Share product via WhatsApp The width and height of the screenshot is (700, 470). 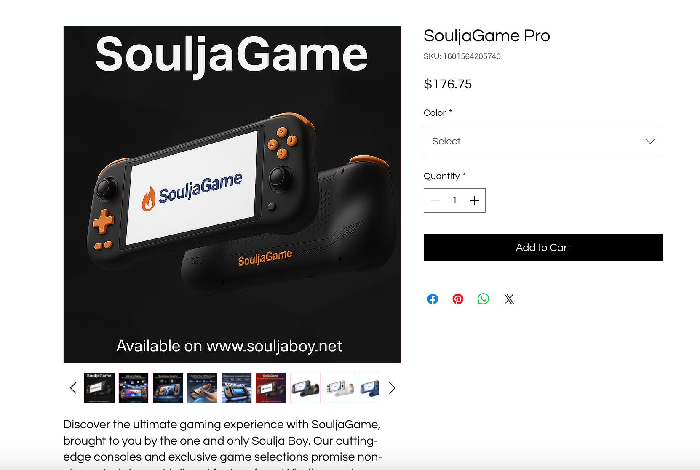(x=483, y=299)
